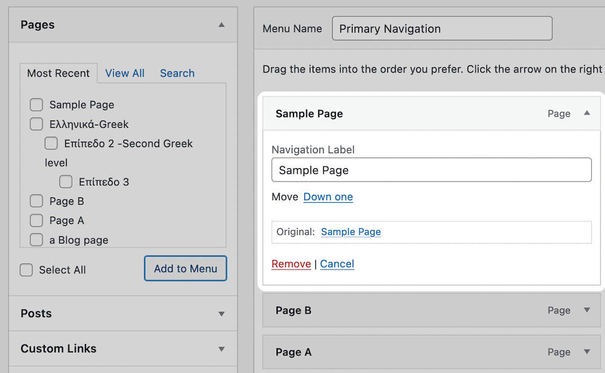Expand the Page B menu item arrow
This screenshot has height=373, width=605.
[x=586, y=310]
